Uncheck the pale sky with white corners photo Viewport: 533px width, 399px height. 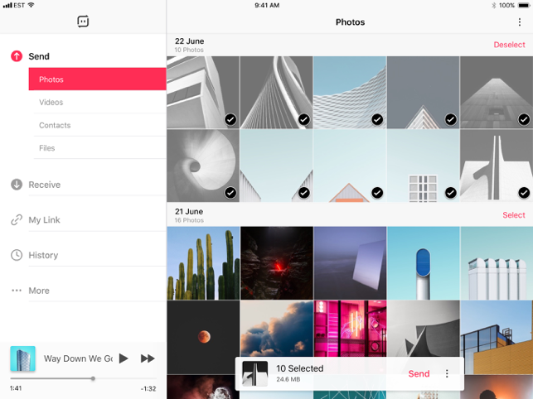[x=304, y=193]
